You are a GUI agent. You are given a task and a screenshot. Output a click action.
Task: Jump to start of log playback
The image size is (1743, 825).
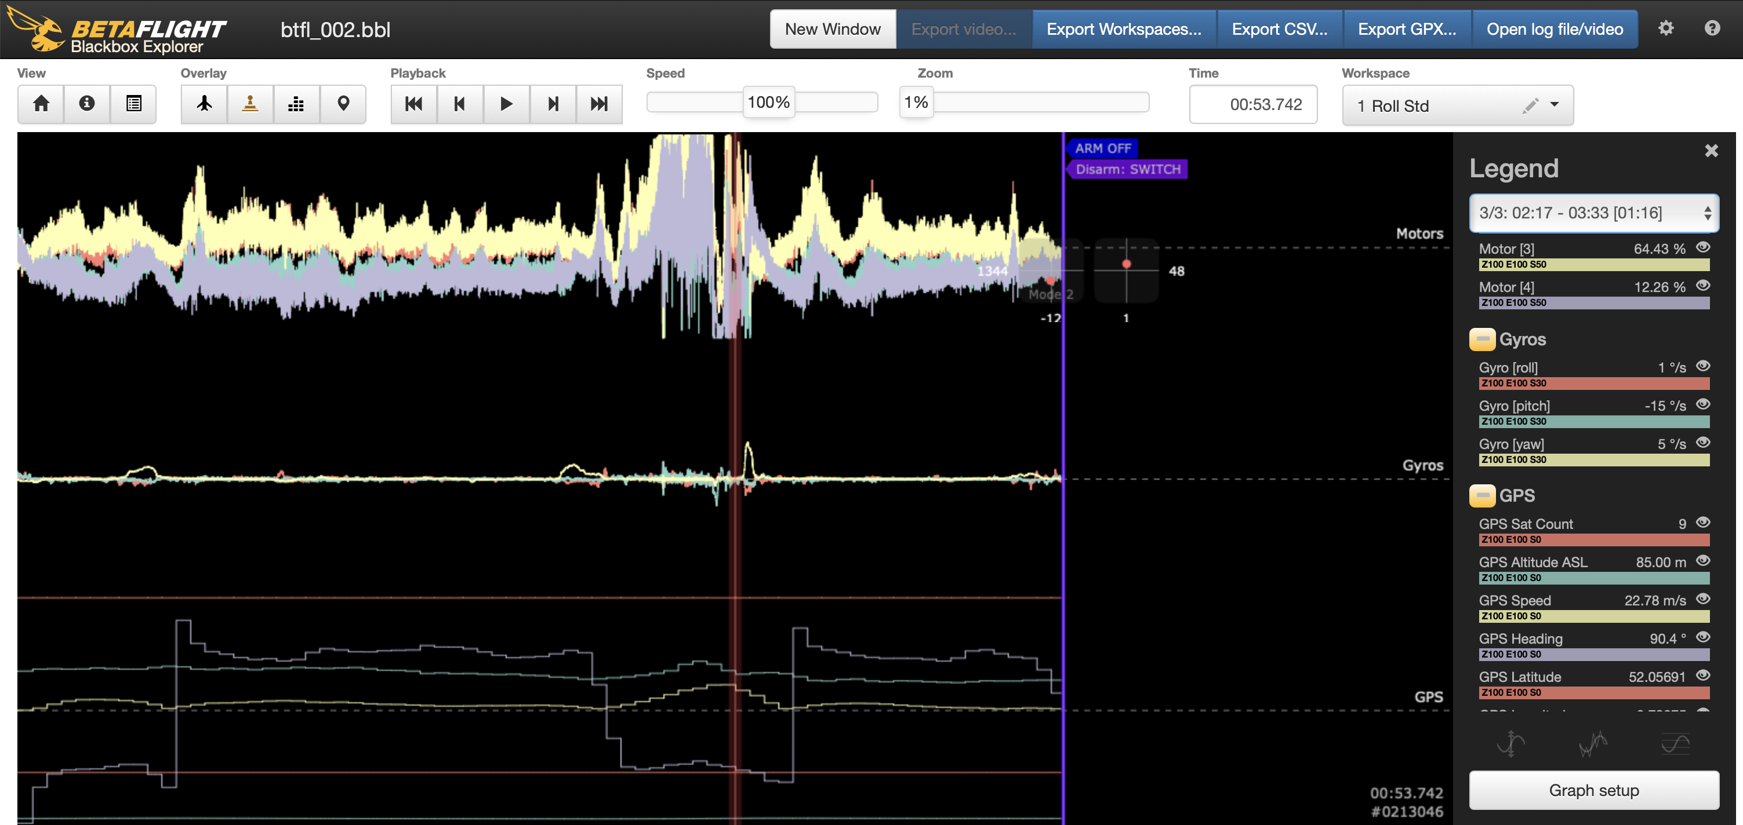coord(413,104)
